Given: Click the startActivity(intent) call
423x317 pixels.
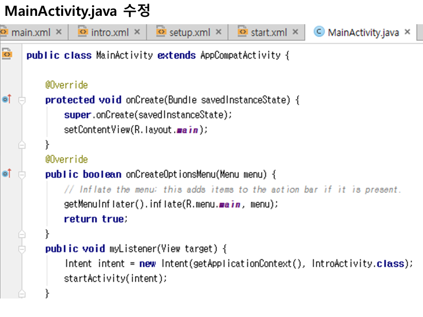Looking at the screenshot, I should 115,278.
